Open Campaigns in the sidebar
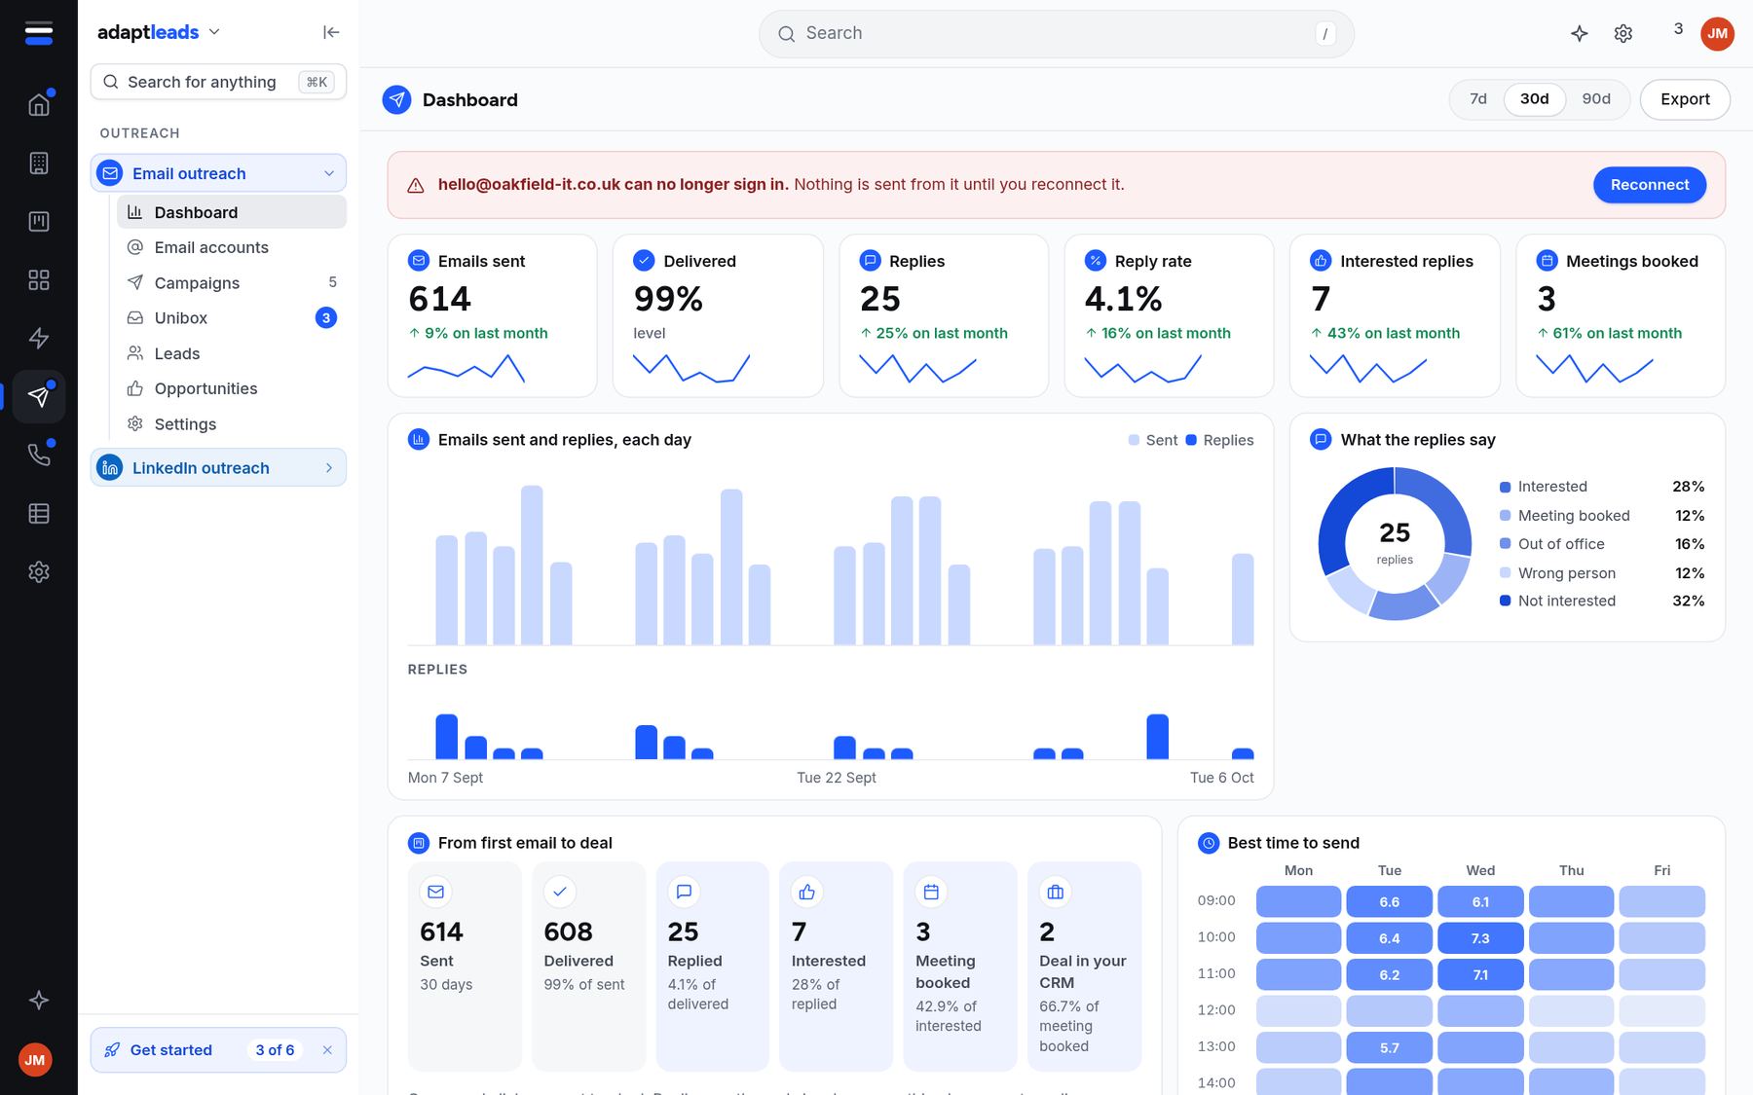This screenshot has width=1753, height=1095. [231, 282]
